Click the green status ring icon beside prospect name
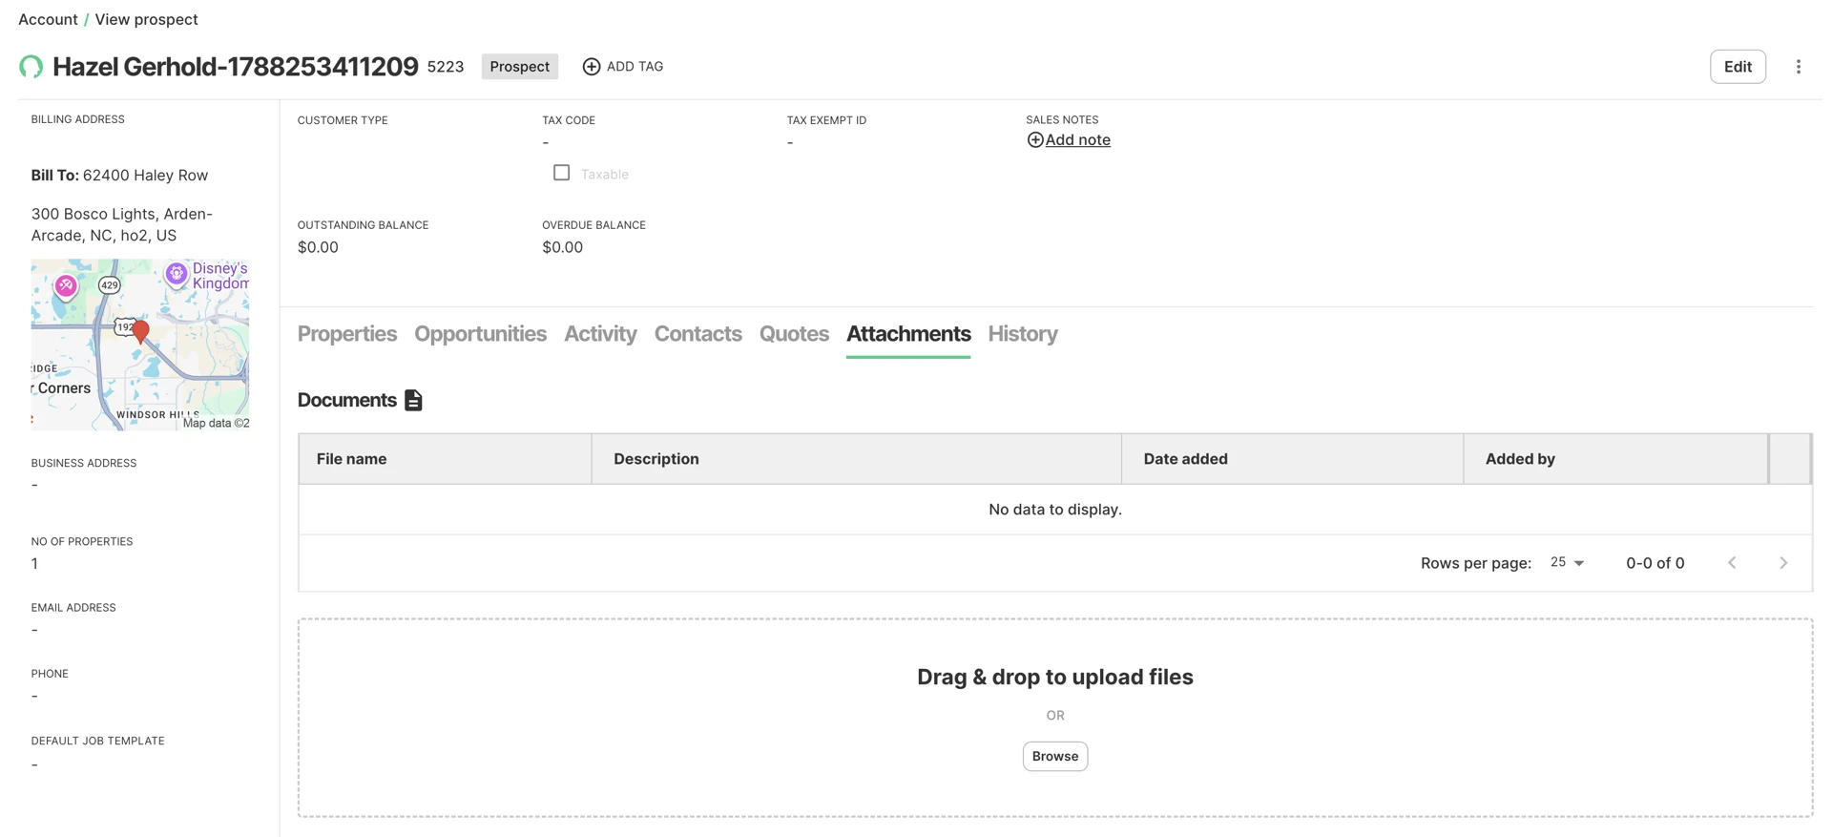This screenshot has height=837, width=1832. pos(31,66)
